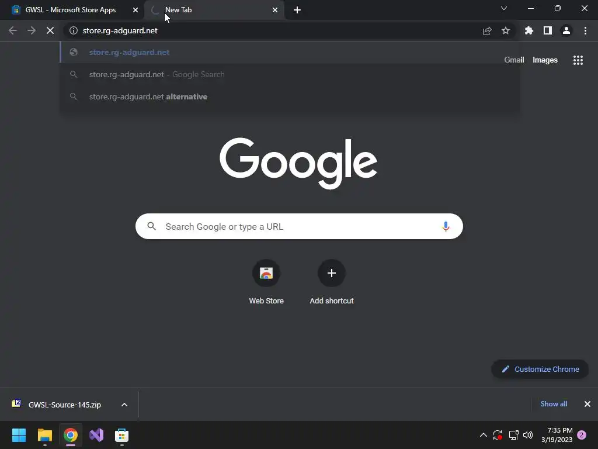Image resolution: width=598 pixels, height=449 pixels.
Task: Switch to GWSL Microsoft Store Apps tab
Action: pos(71,10)
